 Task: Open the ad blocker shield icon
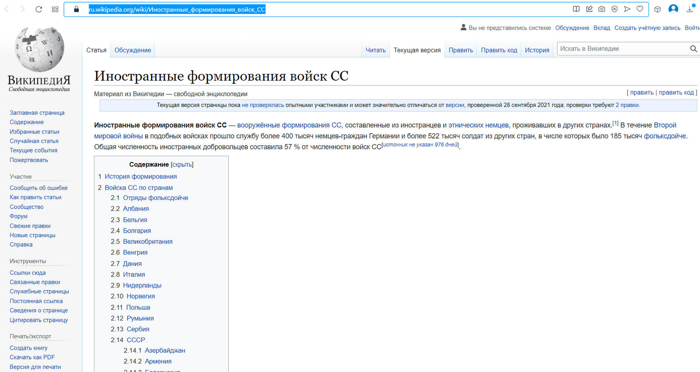614,9
